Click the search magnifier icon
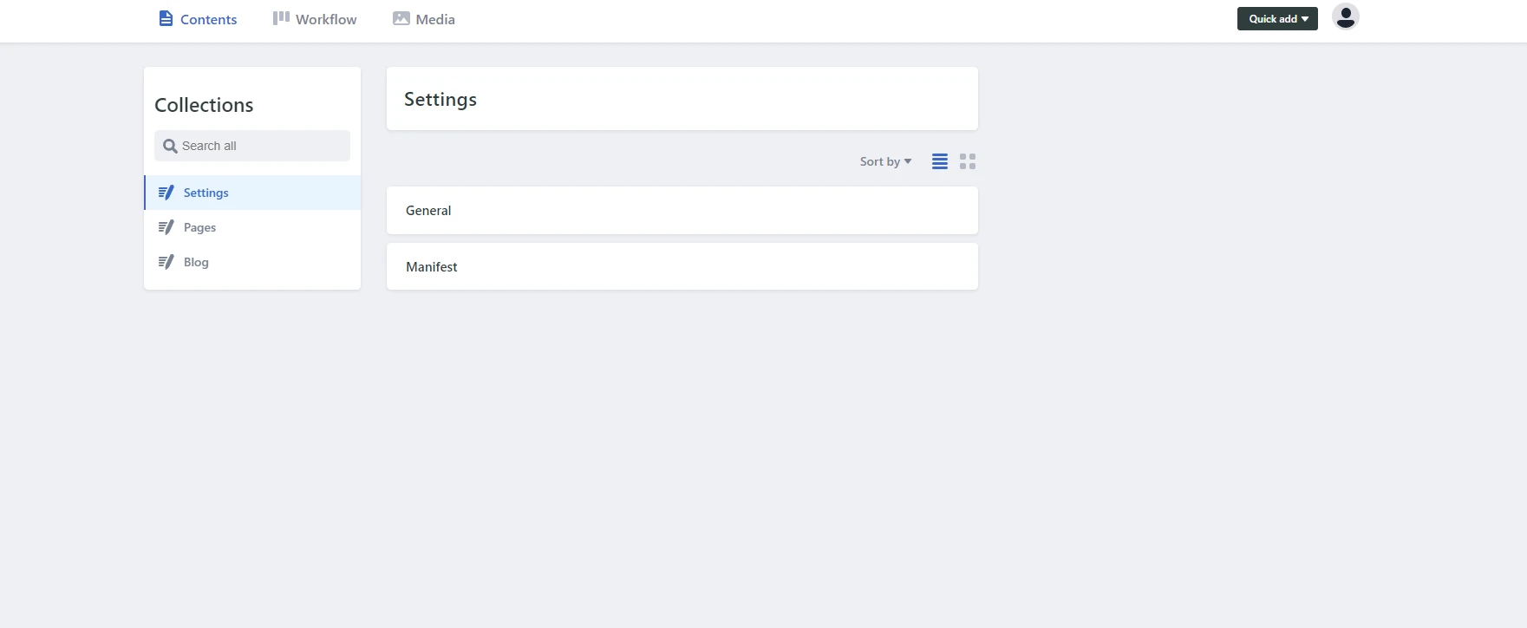This screenshot has height=628, width=1527. 170,147
